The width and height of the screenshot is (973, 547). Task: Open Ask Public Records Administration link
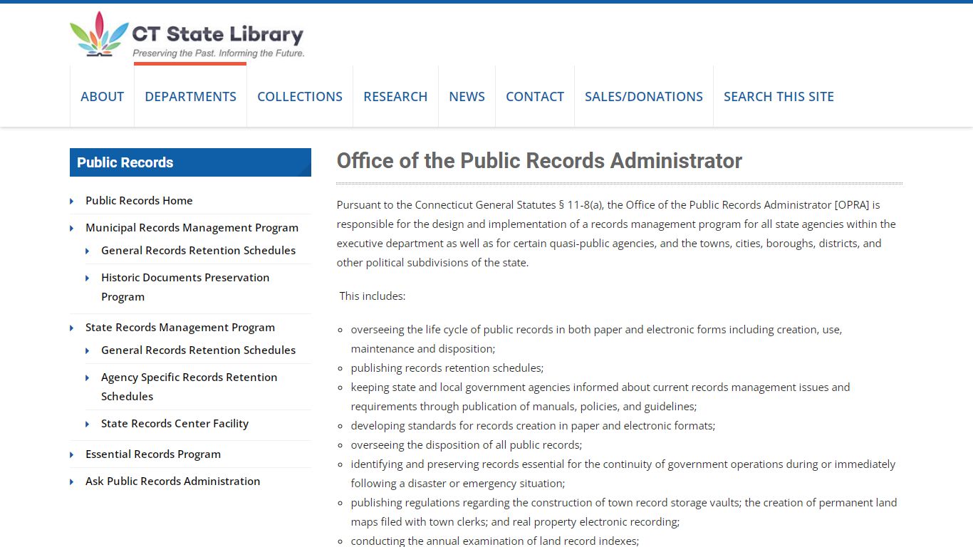(x=172, y=481)
